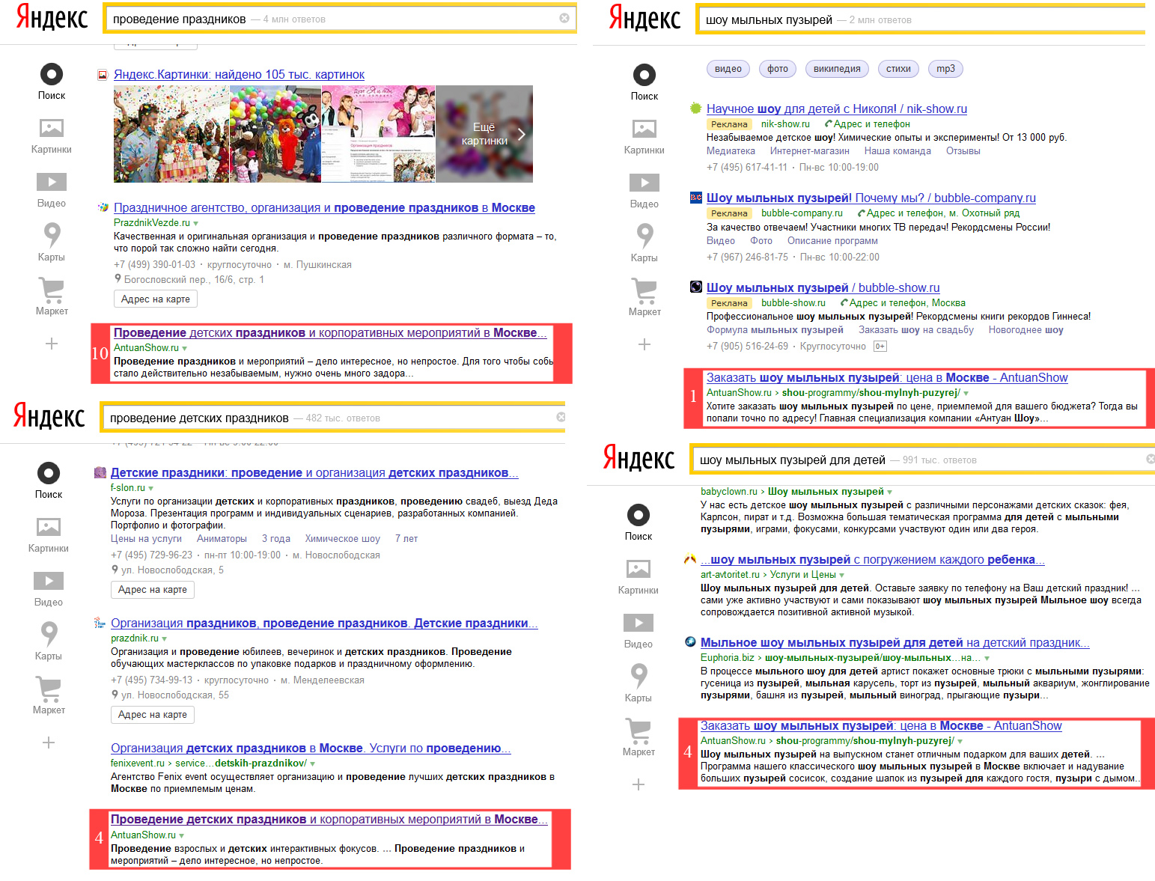Viewport: 1155px width, 881px height.
Task: Open Научное шоу для детей с Николя link
Action: [x=837, y=109]
